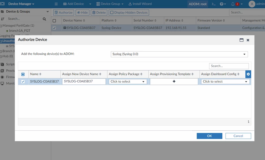The width and height of the screenshot is (265, 160).
Task: Collapse the Managed FortiGate (1) group
Action: pyautogui.click(x=1, y=26)
